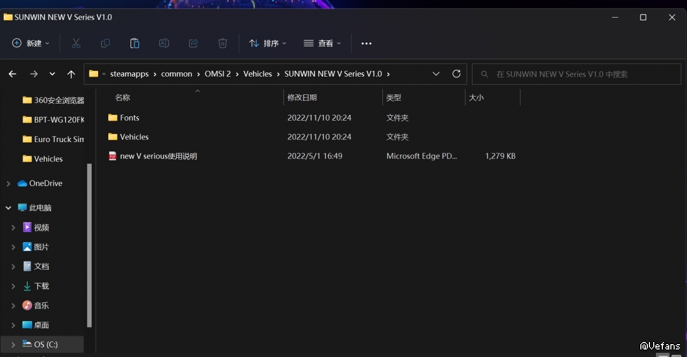Click the Delete trash can icon
The height and width of the screenshot is (357, 687).
coord(223,43)
